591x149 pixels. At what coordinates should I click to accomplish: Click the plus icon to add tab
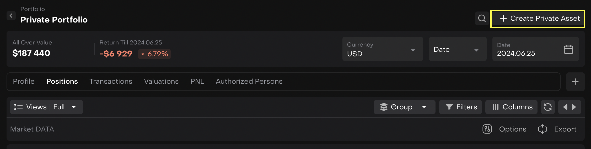point(575,82)
